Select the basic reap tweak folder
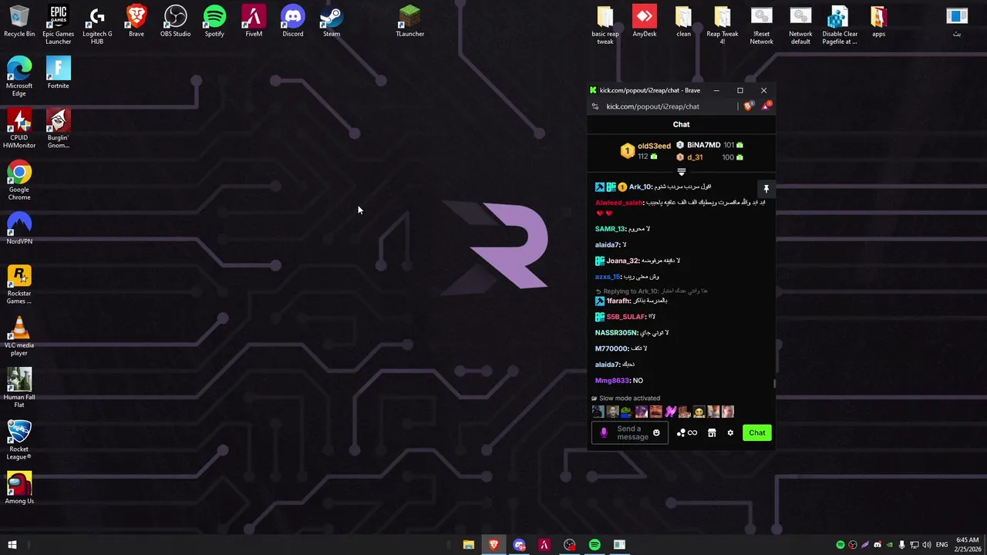Screen dimensions: 987x555 pyautogui.click(x=605, y=25)
